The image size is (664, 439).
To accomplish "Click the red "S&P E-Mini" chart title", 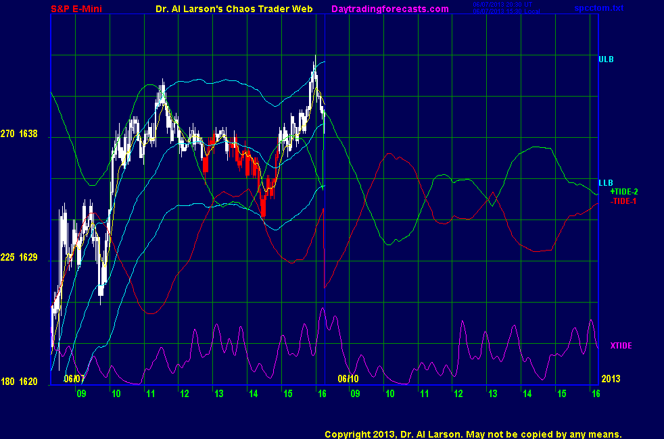I will click(x=76, y=9).
